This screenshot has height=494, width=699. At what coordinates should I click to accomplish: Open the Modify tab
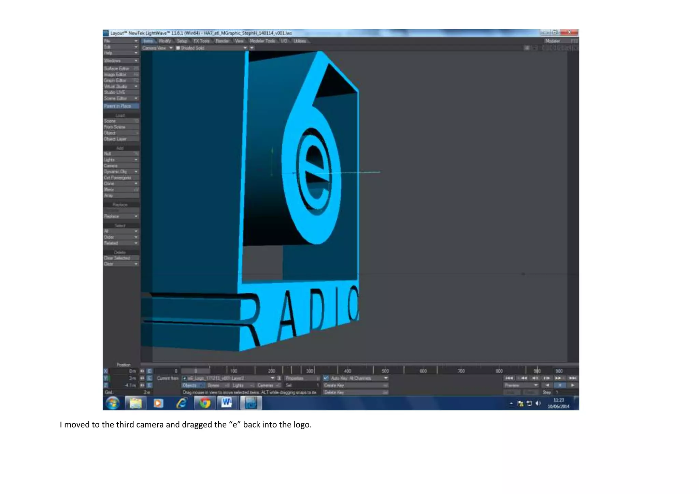[165, 41]
